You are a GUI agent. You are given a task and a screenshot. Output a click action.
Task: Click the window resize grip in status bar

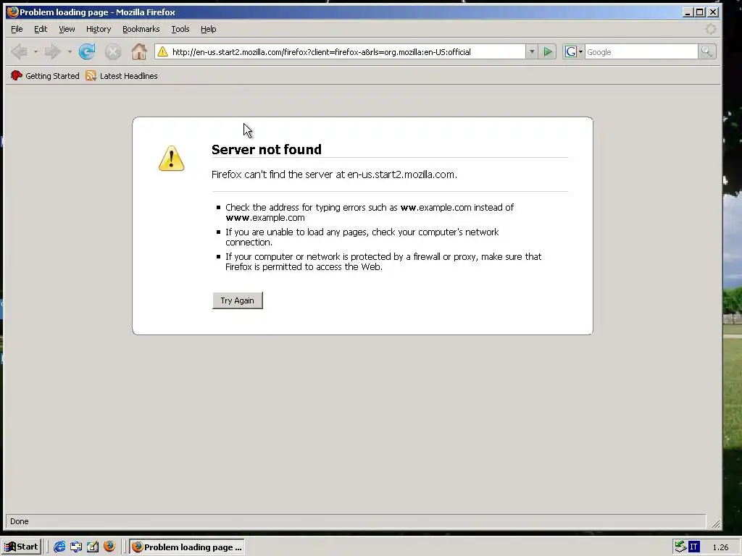click(x=715, y=523)
